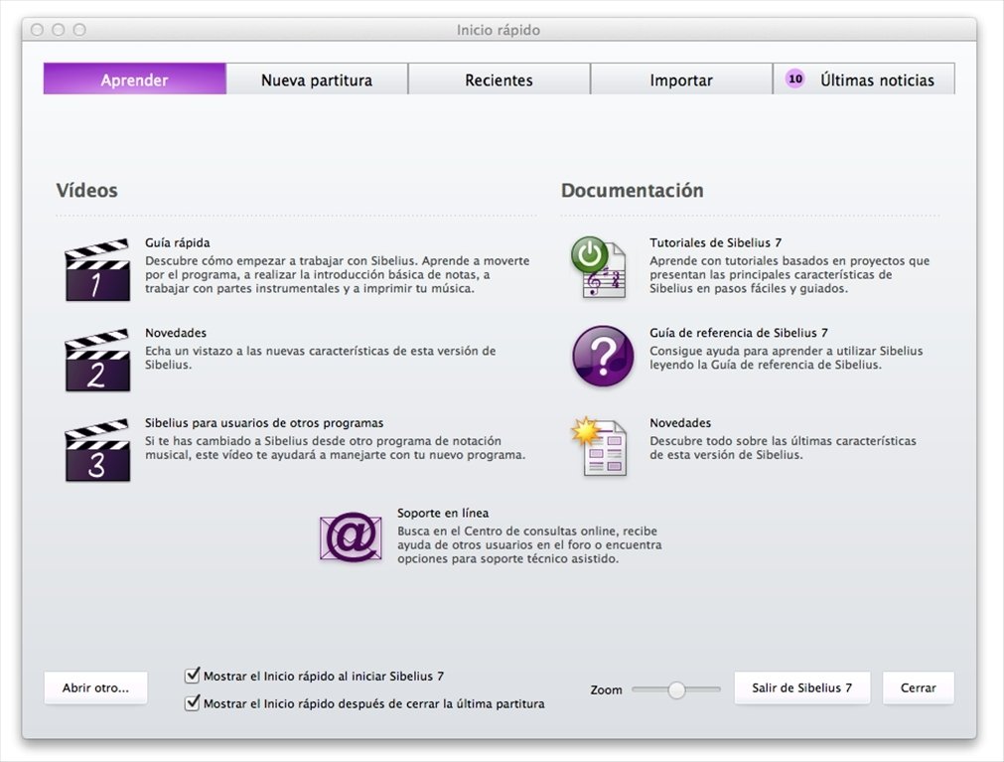Click the purple 10 news badge
The width and height of the screenshot is (1004, 762).
tap(795, 78)
